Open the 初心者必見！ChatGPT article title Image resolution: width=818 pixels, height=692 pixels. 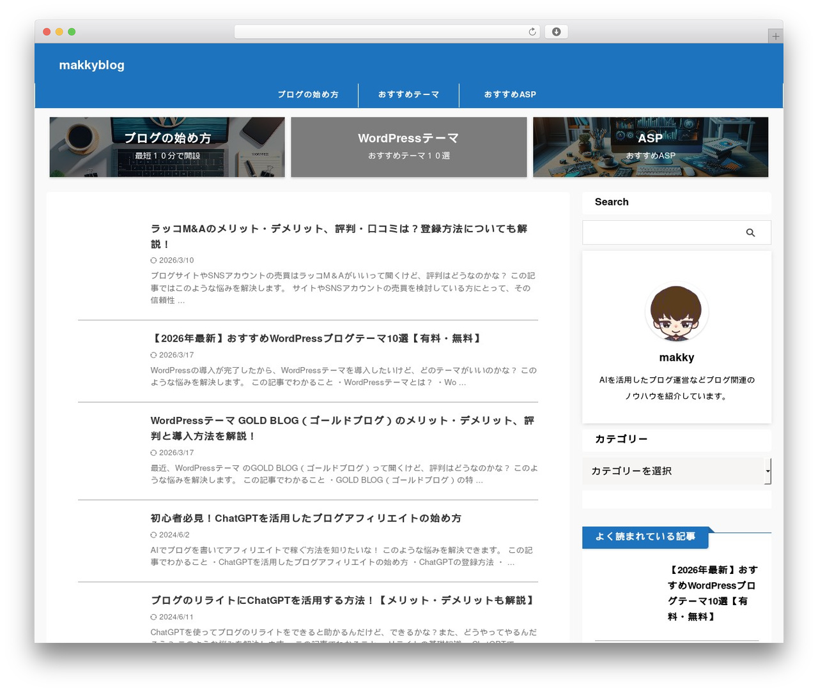[x=305, y=518]
